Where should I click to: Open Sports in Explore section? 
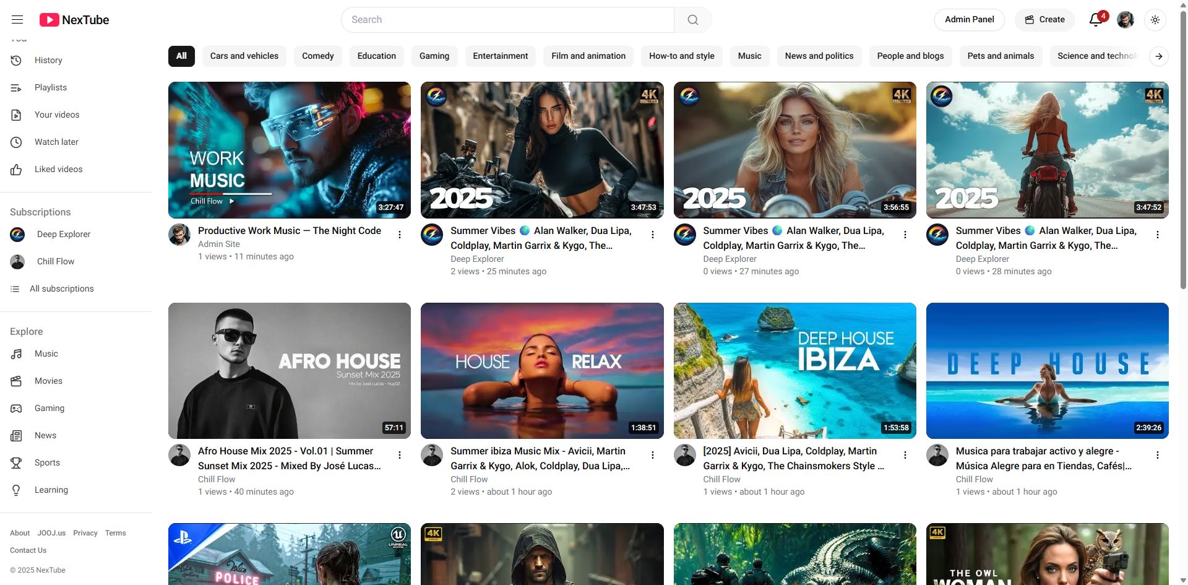[47, 462]
